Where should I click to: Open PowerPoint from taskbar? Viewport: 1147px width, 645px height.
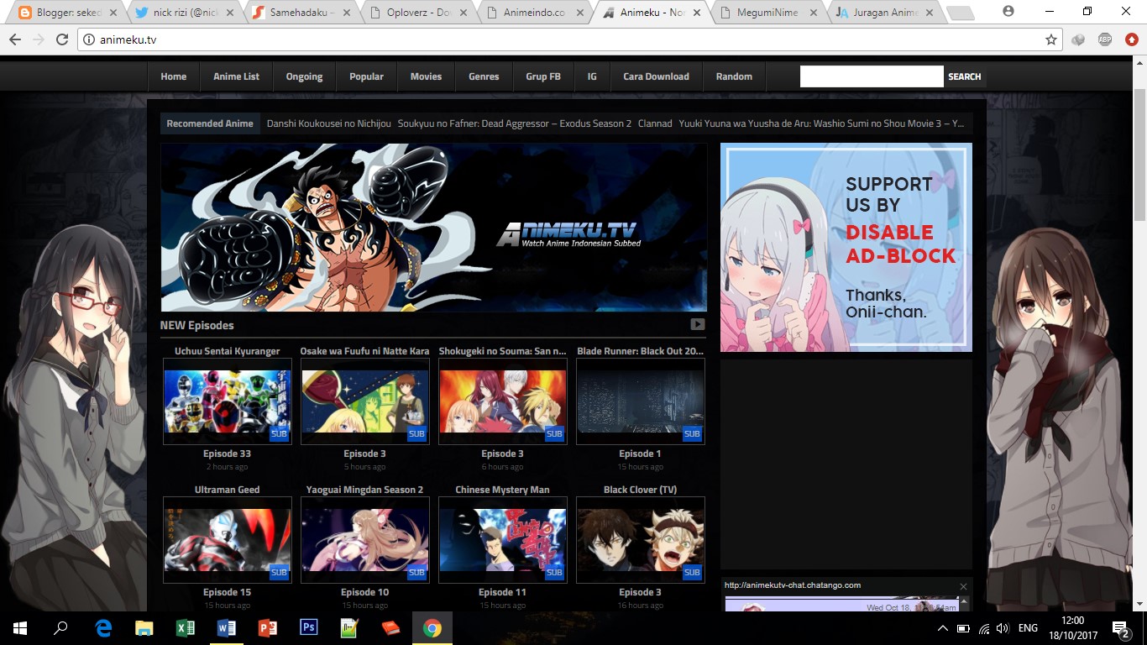(268, 628)
